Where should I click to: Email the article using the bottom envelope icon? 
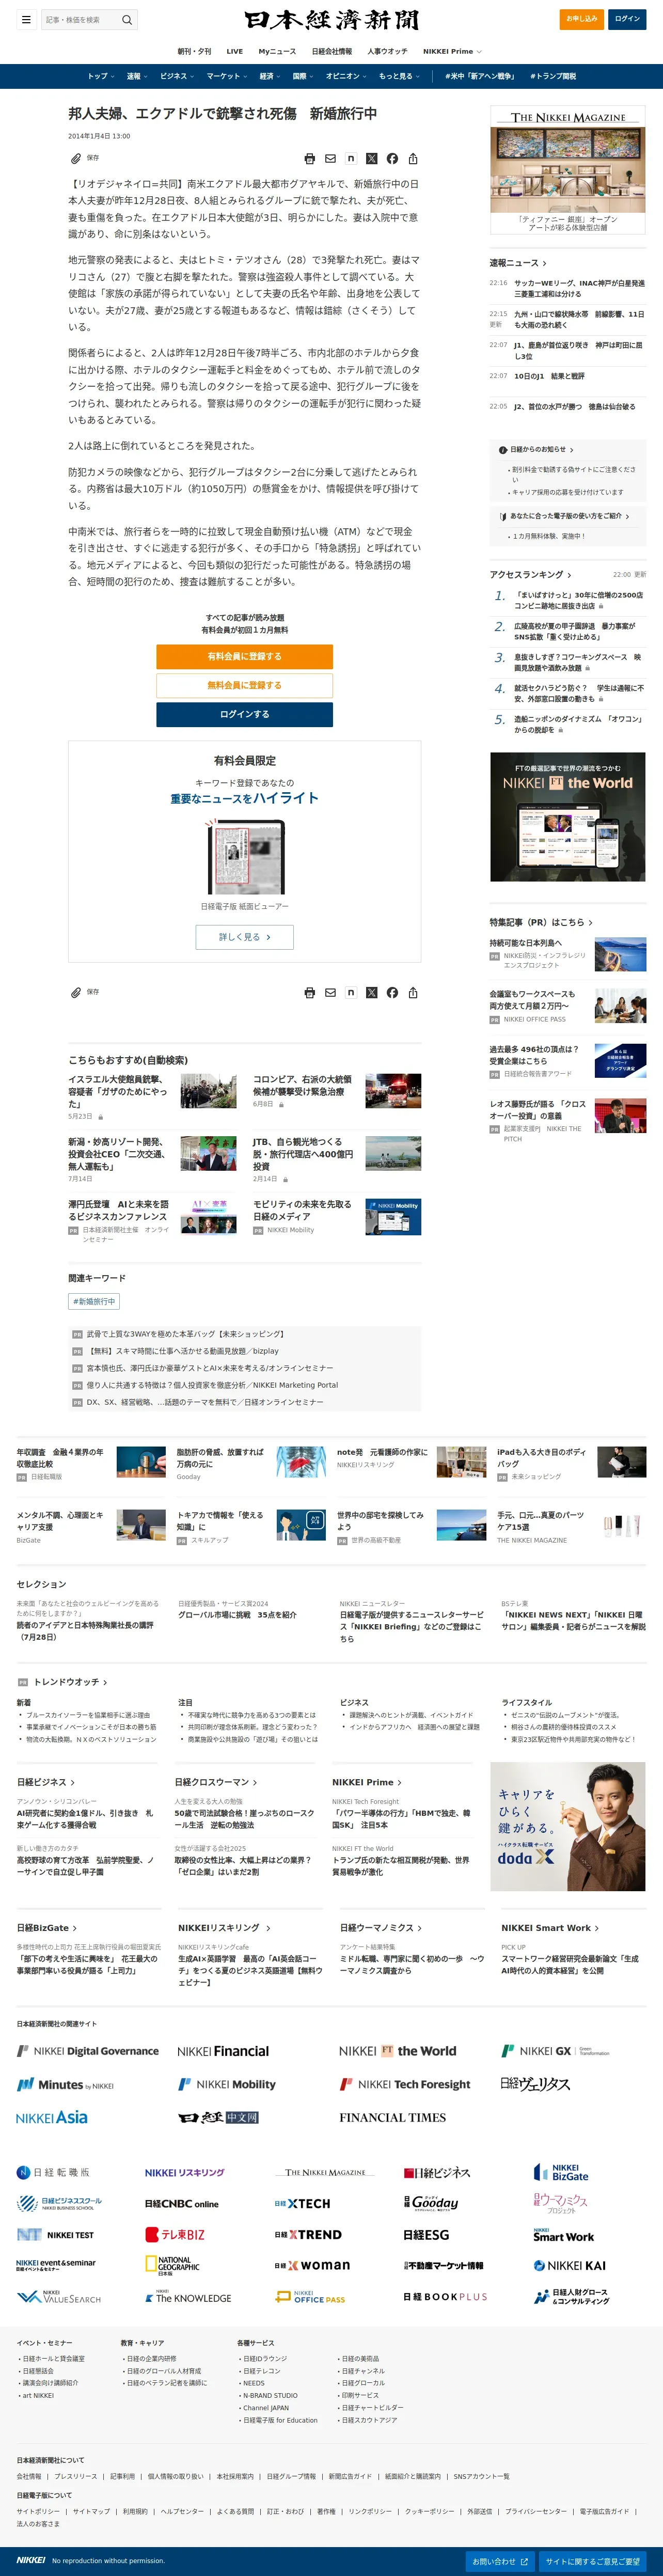coord(330,992)
